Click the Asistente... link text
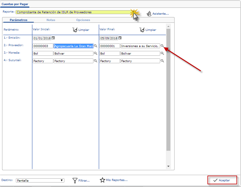Viewport: 241px width, 187px height. (x=160, y=14)
